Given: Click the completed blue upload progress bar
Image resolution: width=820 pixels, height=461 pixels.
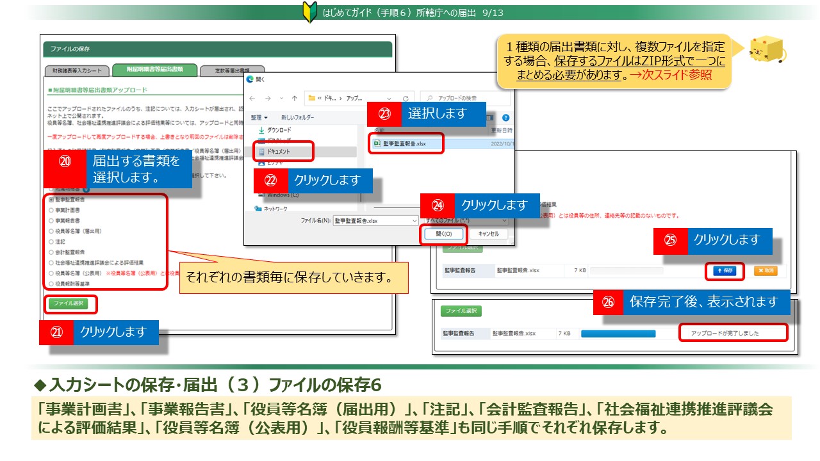Looking at the screenshot, I should (x=618, y=334).
